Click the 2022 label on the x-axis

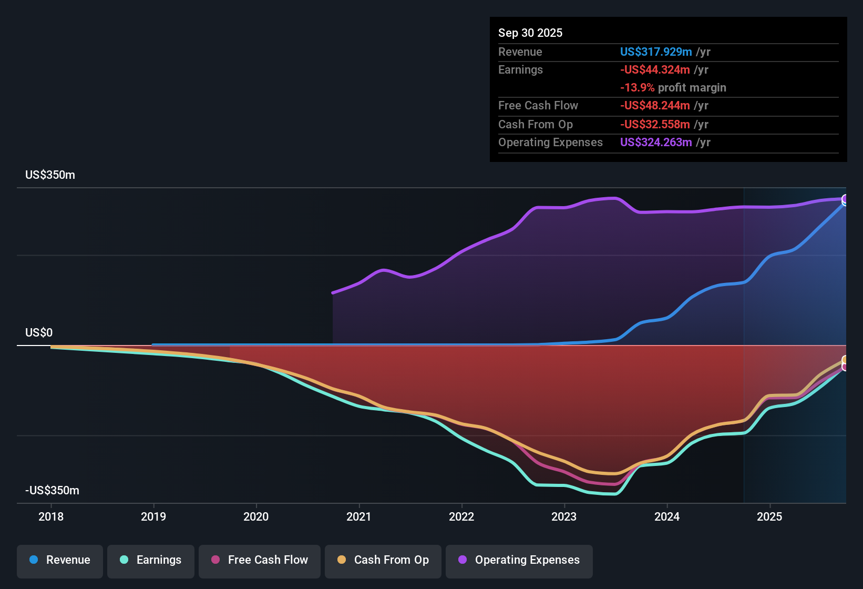(461, 517)
